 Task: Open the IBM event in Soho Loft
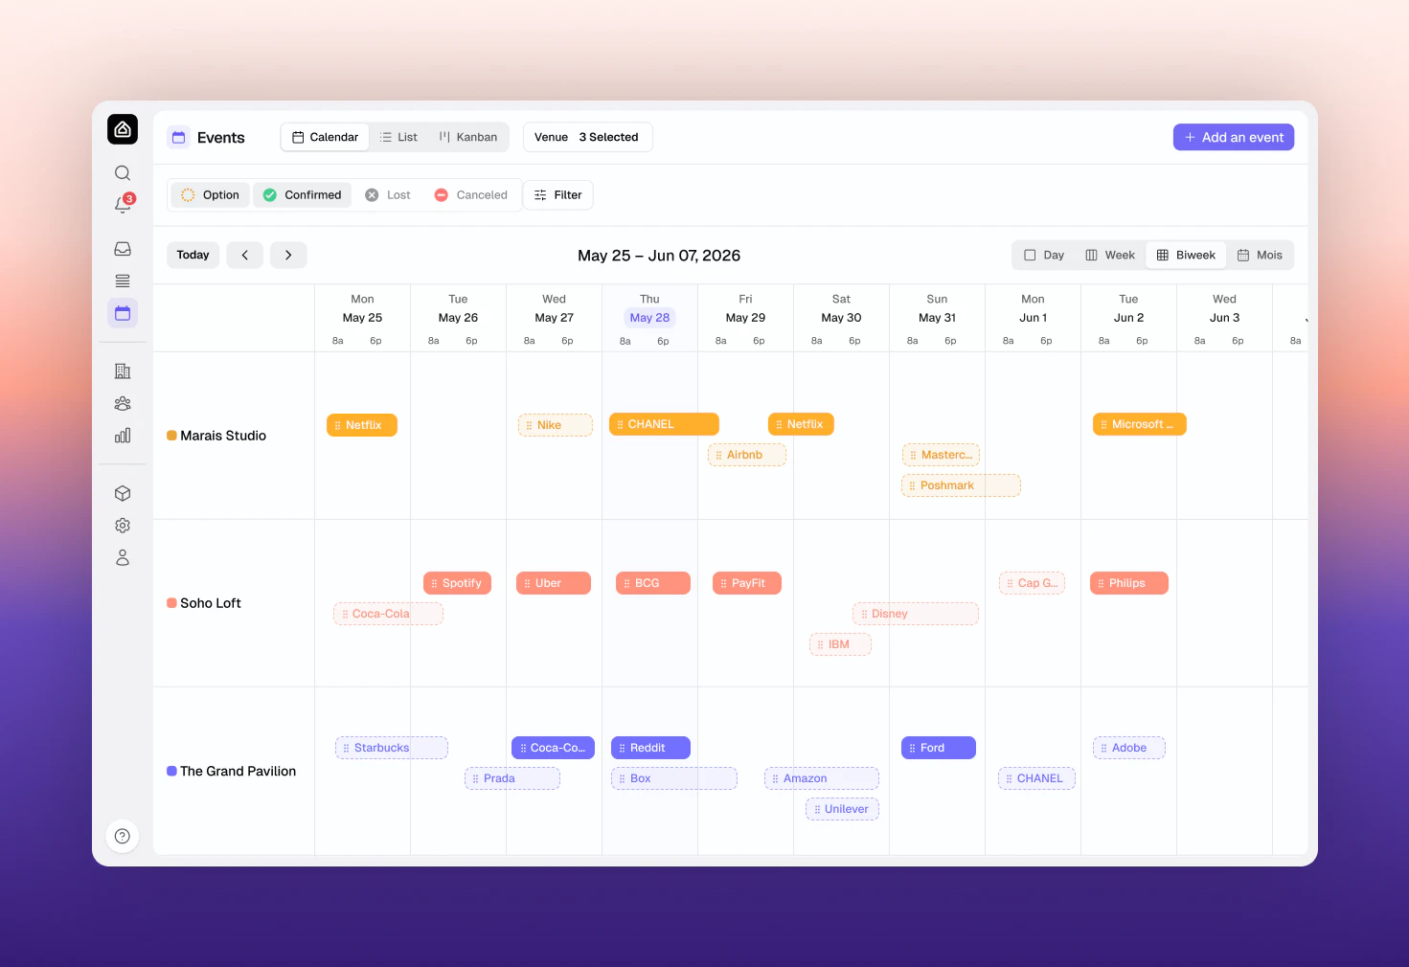point(840,644)
